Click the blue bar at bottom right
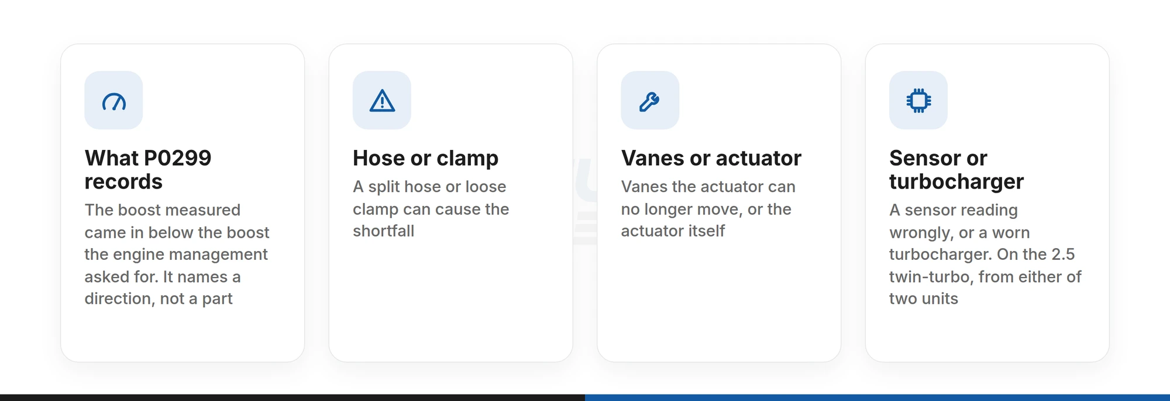 877,397
